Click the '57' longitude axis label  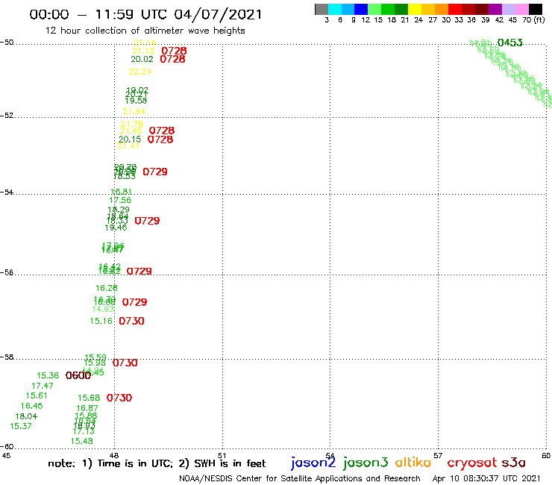pyautogui.click(x=438, y=455)
